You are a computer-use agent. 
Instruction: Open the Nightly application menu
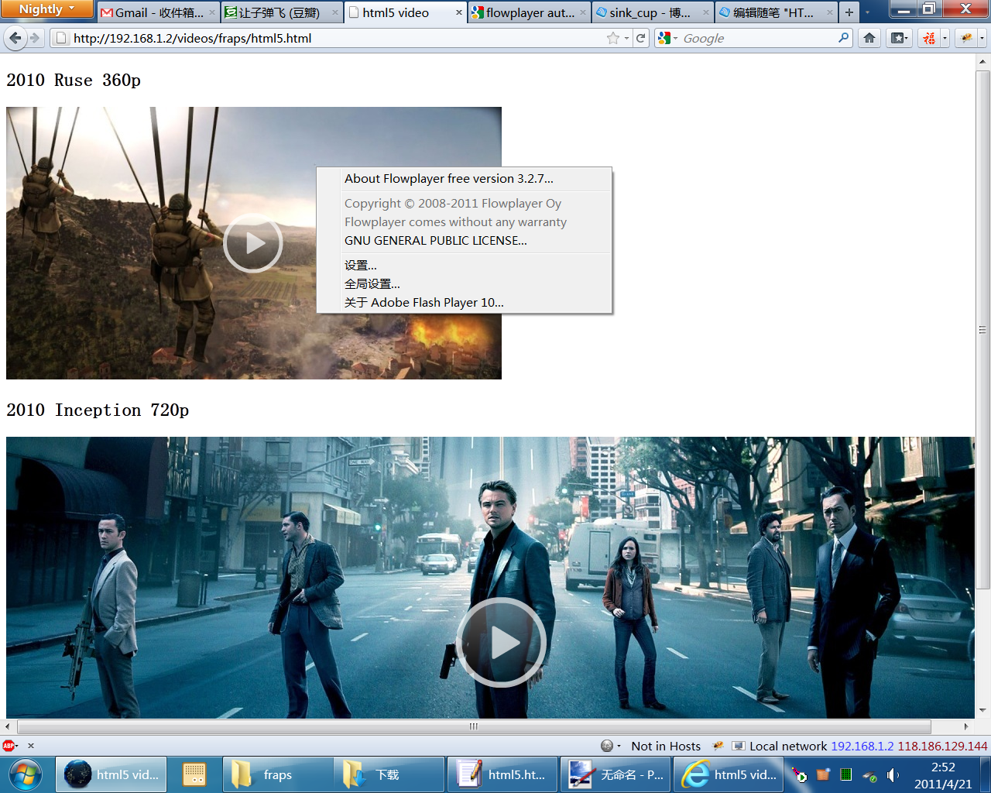coord(46,9)
